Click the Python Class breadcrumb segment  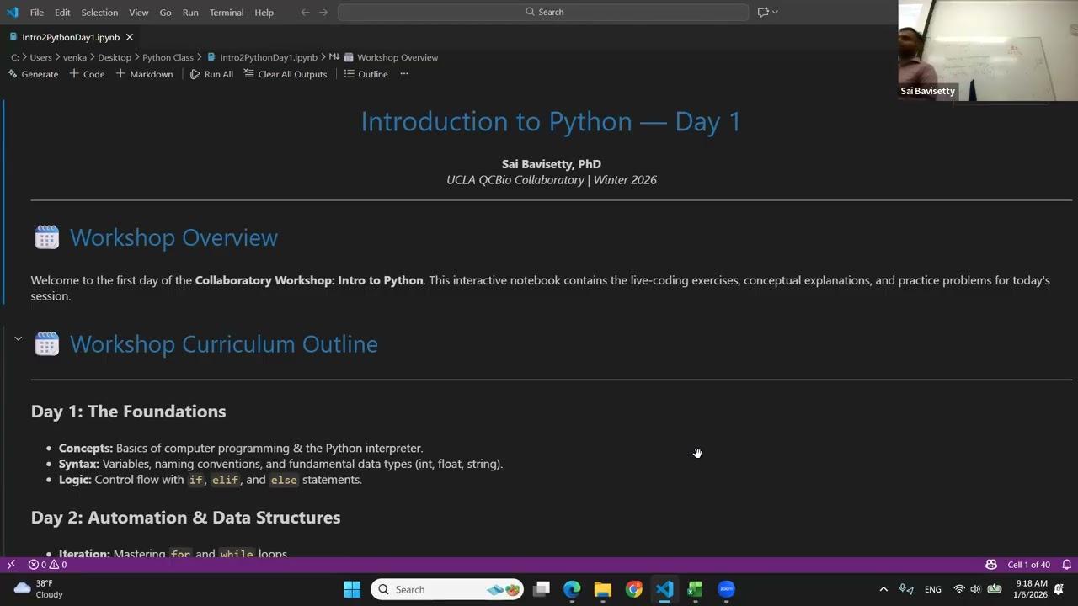pos(168,57)
